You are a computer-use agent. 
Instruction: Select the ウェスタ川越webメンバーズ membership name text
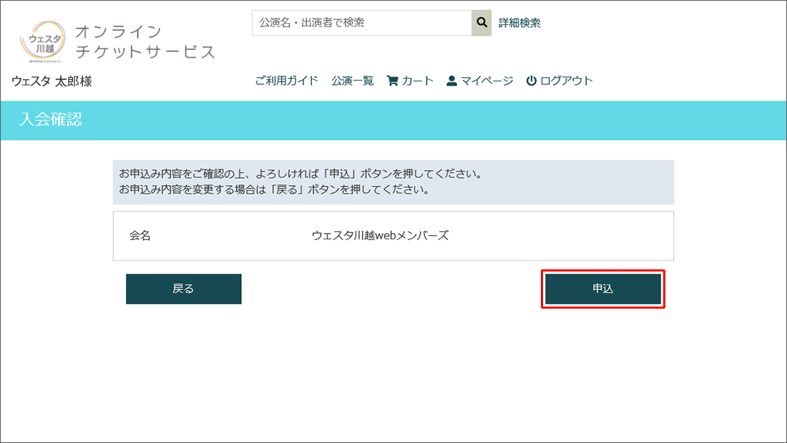coord(380,236)
